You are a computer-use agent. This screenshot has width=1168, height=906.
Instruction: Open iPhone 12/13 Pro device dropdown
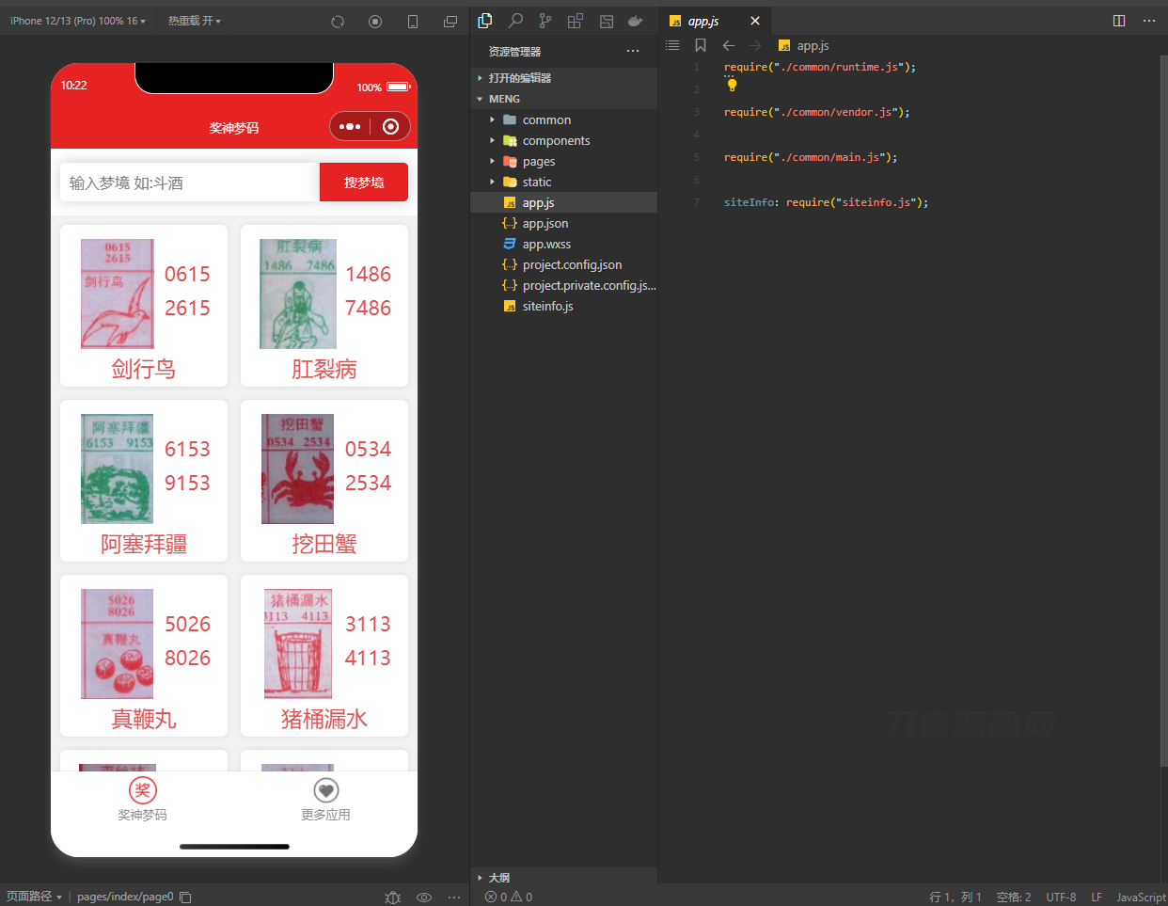pos(78,21)
